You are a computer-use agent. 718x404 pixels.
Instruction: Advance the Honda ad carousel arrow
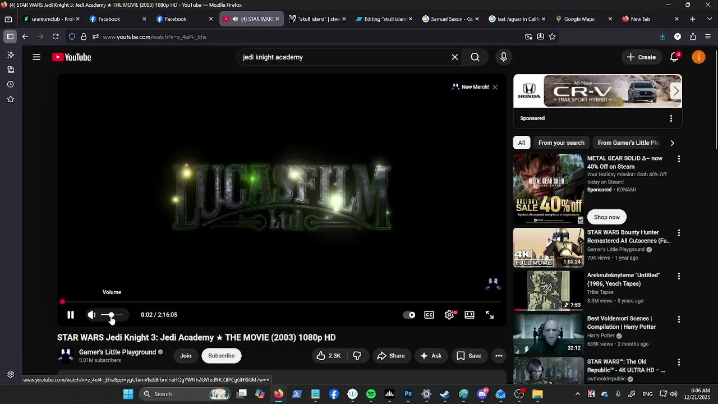pos(676,91)
